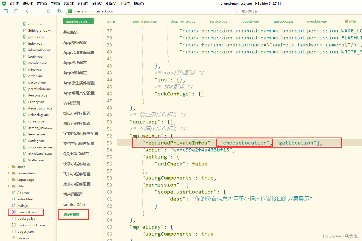The image size is (362, 241).
Task: Click the green errand project icon in breadcrumb
Action: [69, 11]
